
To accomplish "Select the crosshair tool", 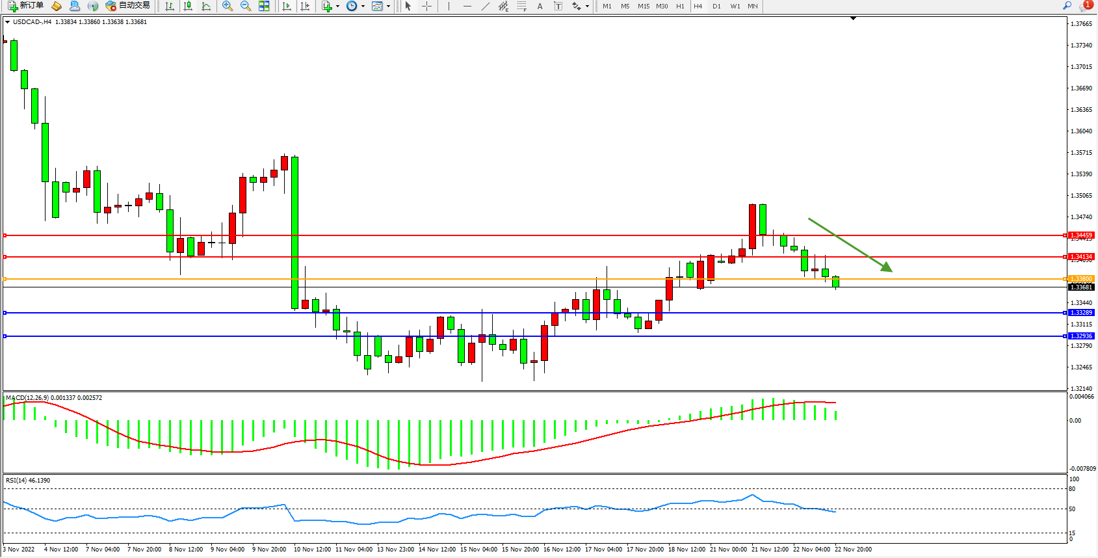I will (x=426, y=6).
